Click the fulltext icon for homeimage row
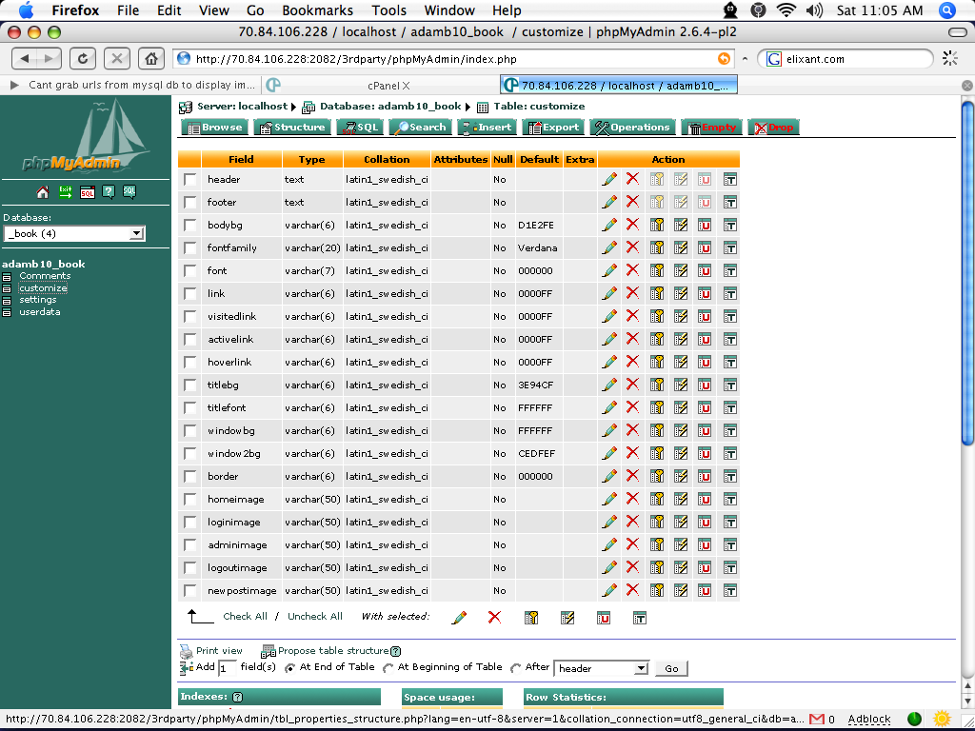 tap(730, 499)
